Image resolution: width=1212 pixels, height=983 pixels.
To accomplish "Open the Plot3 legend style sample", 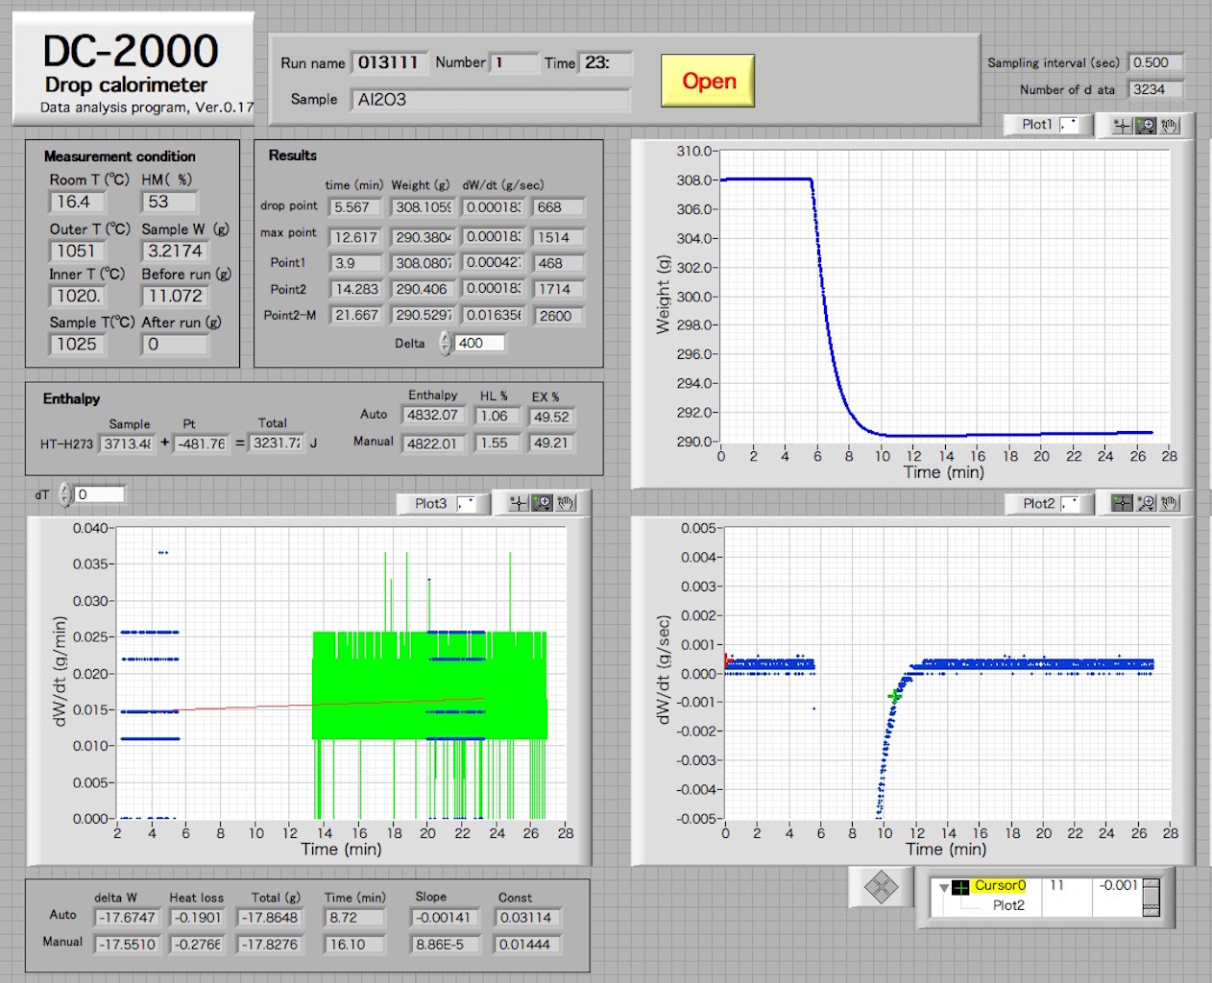I will point(467,503).
